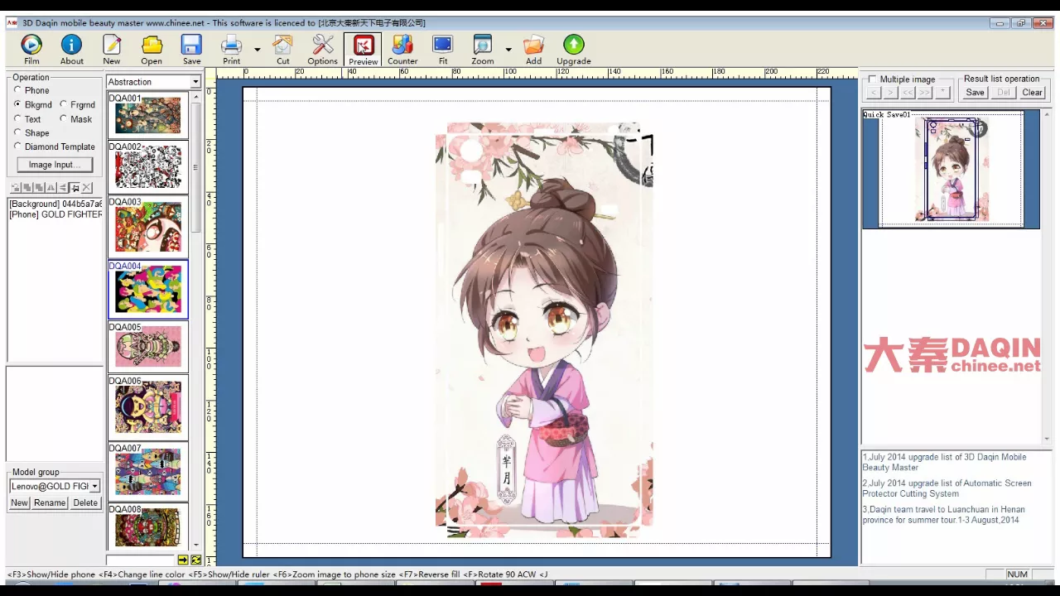Click the delete layer X icon
The height and width of the screenshot is (596, 1060).
coord(86,188)
